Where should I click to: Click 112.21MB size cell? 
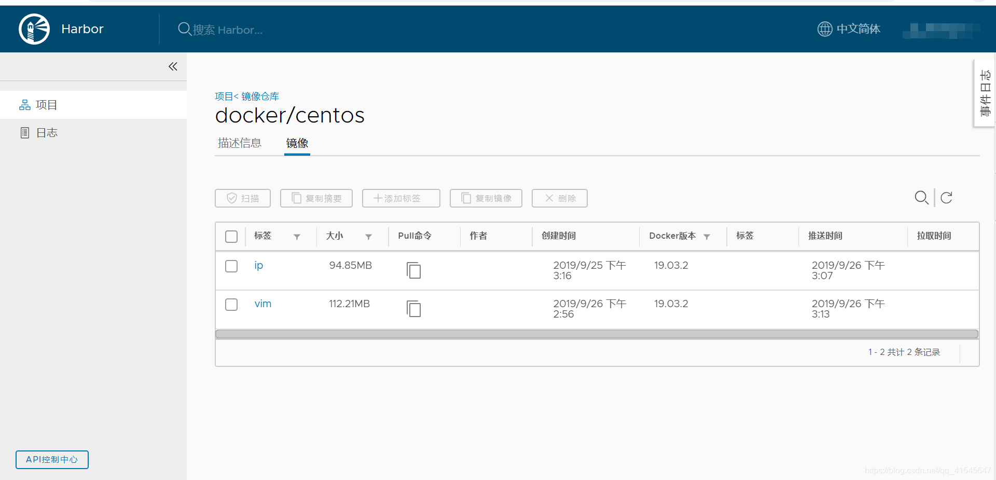(x=350, y=304)
